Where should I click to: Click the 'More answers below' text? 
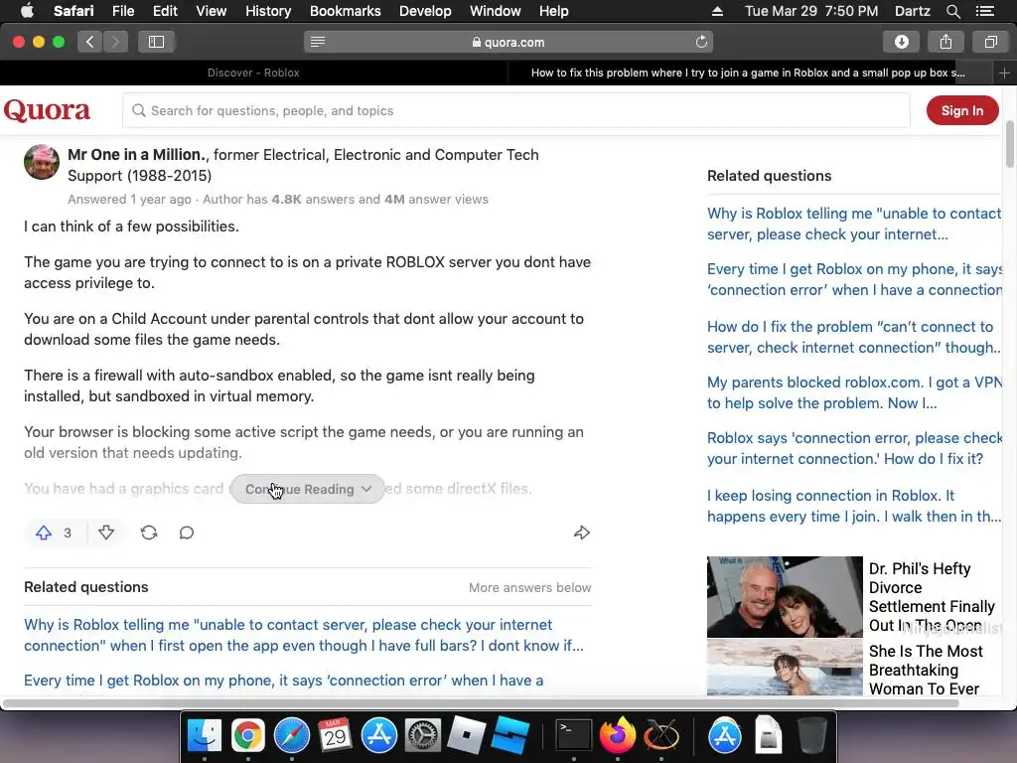tap(530, 587)
